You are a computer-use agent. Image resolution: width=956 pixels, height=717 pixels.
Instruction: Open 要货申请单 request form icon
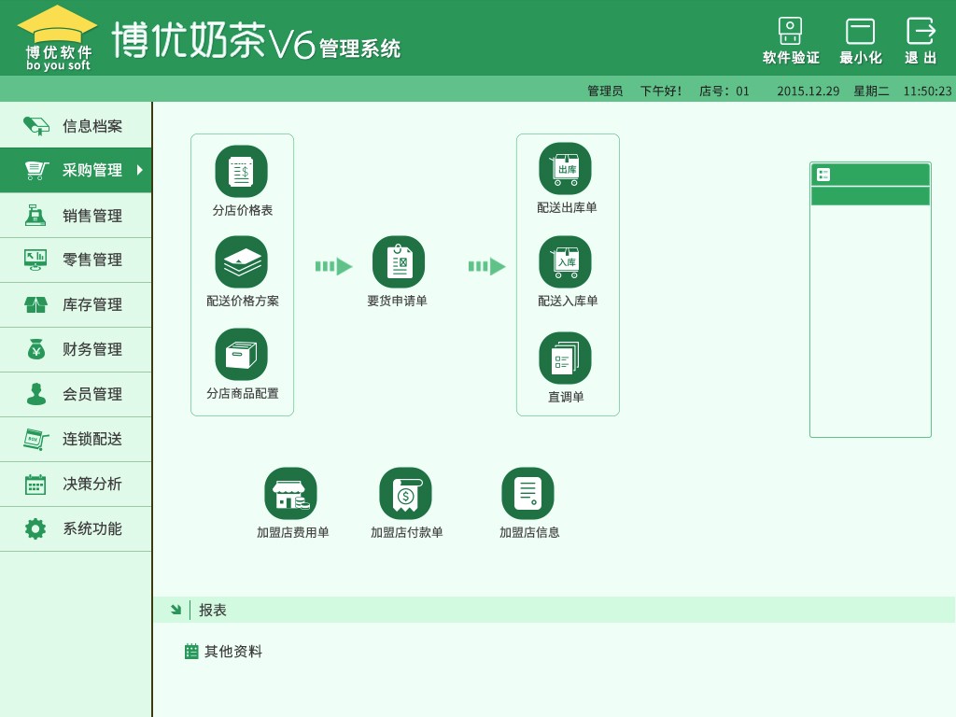pyautogui.click(x=399, y=262)
